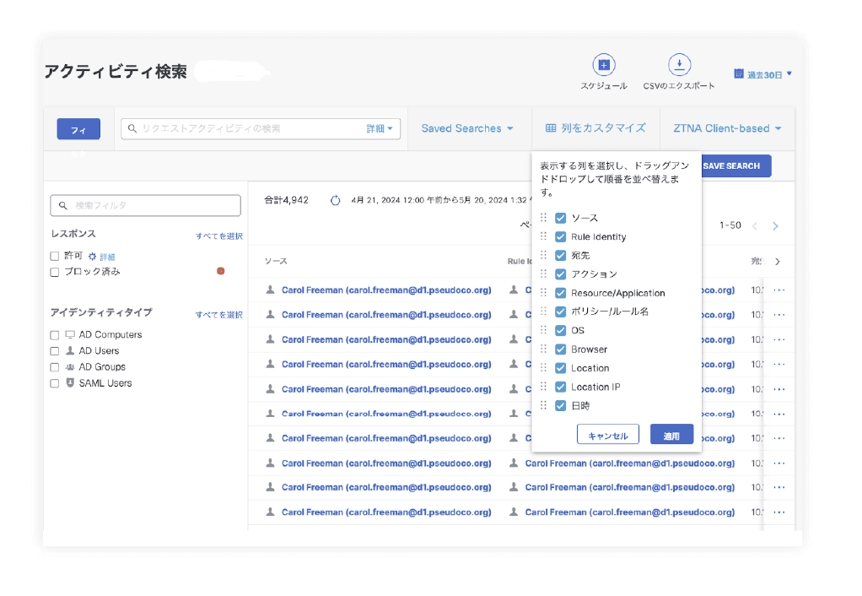Uncheck the Browser column checkbox

[560, 349]
